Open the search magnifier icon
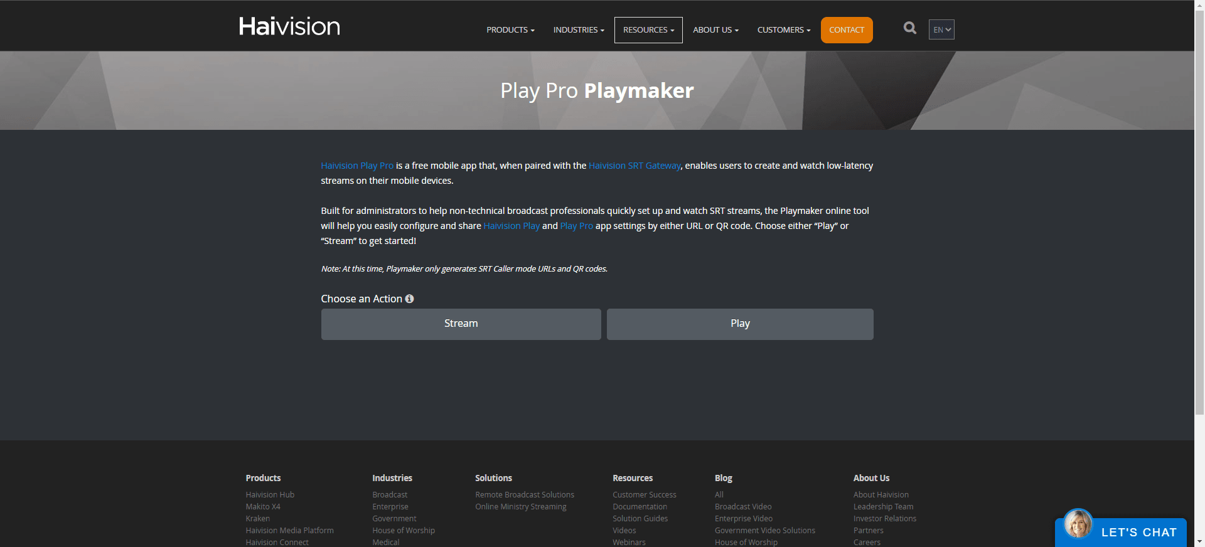1205x547 pixels. (x=909, y=28)
